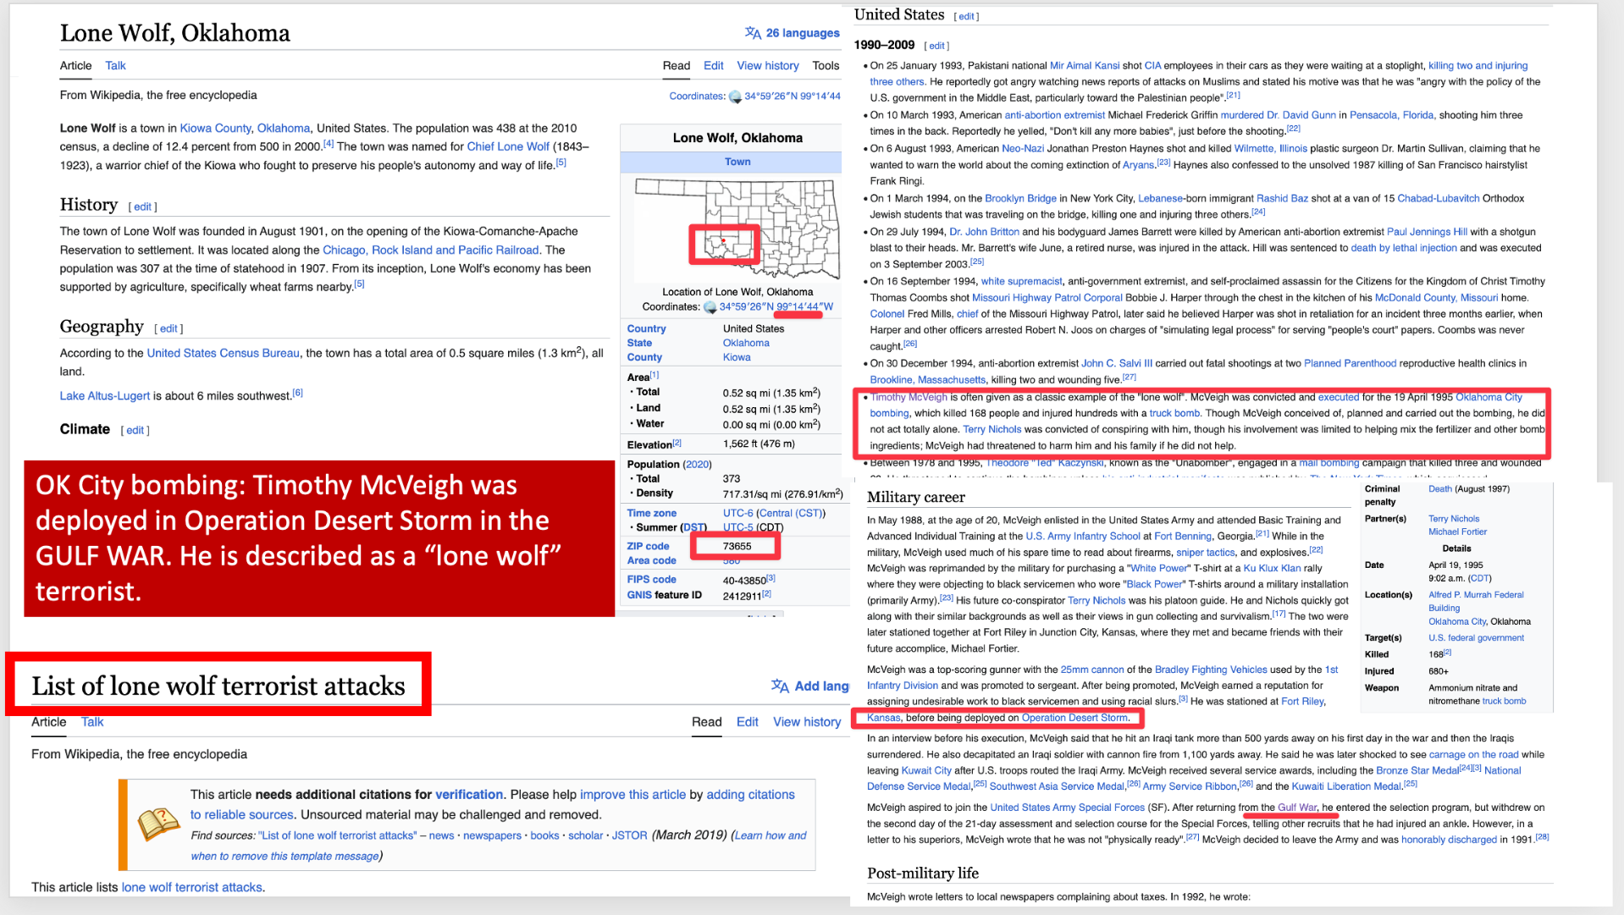
Task: Click the 2020 population year link
Action: coord(697,465)
